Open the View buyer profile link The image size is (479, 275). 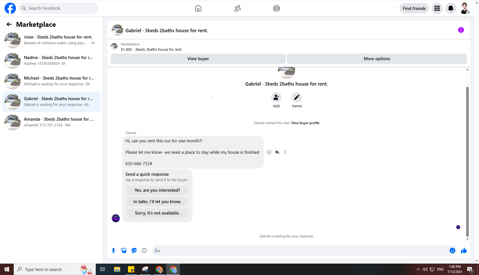tap(305, 123)
